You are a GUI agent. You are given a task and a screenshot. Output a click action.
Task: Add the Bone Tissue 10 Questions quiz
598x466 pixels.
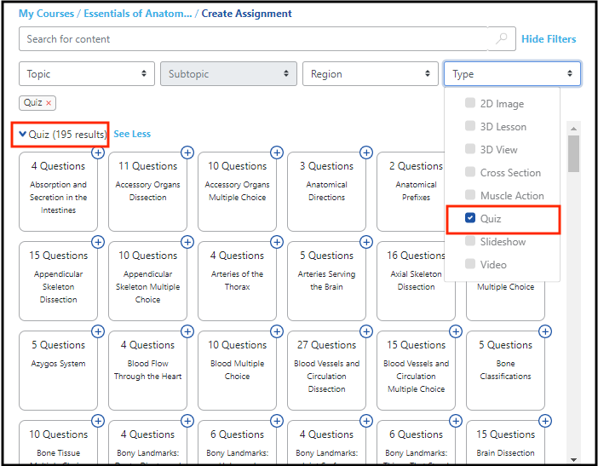[98, 421]
